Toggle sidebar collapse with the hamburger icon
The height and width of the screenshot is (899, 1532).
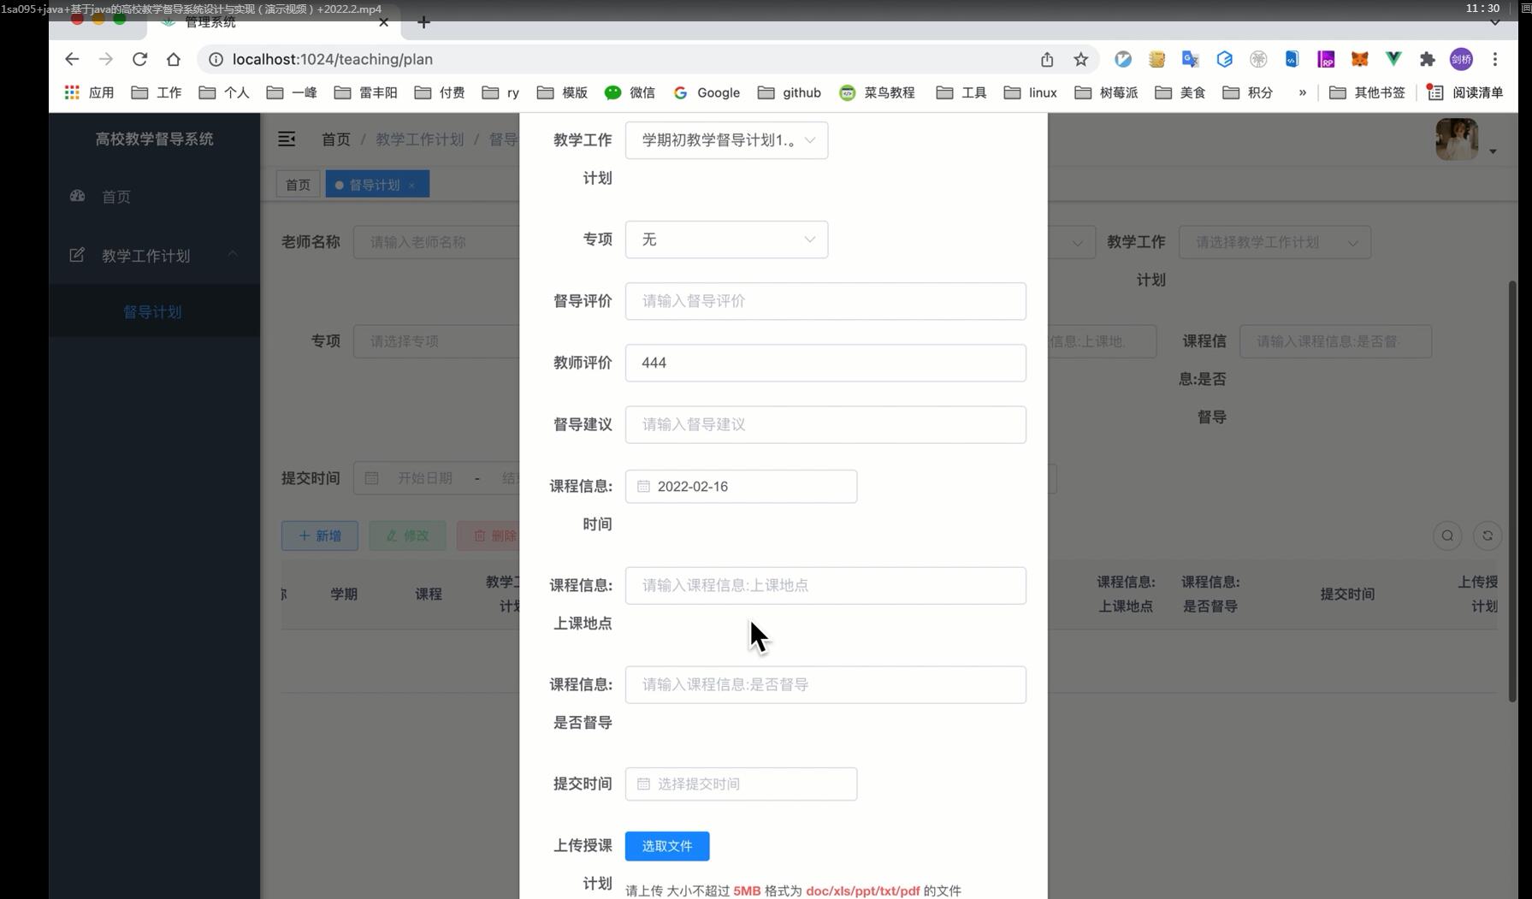point(286,138)
